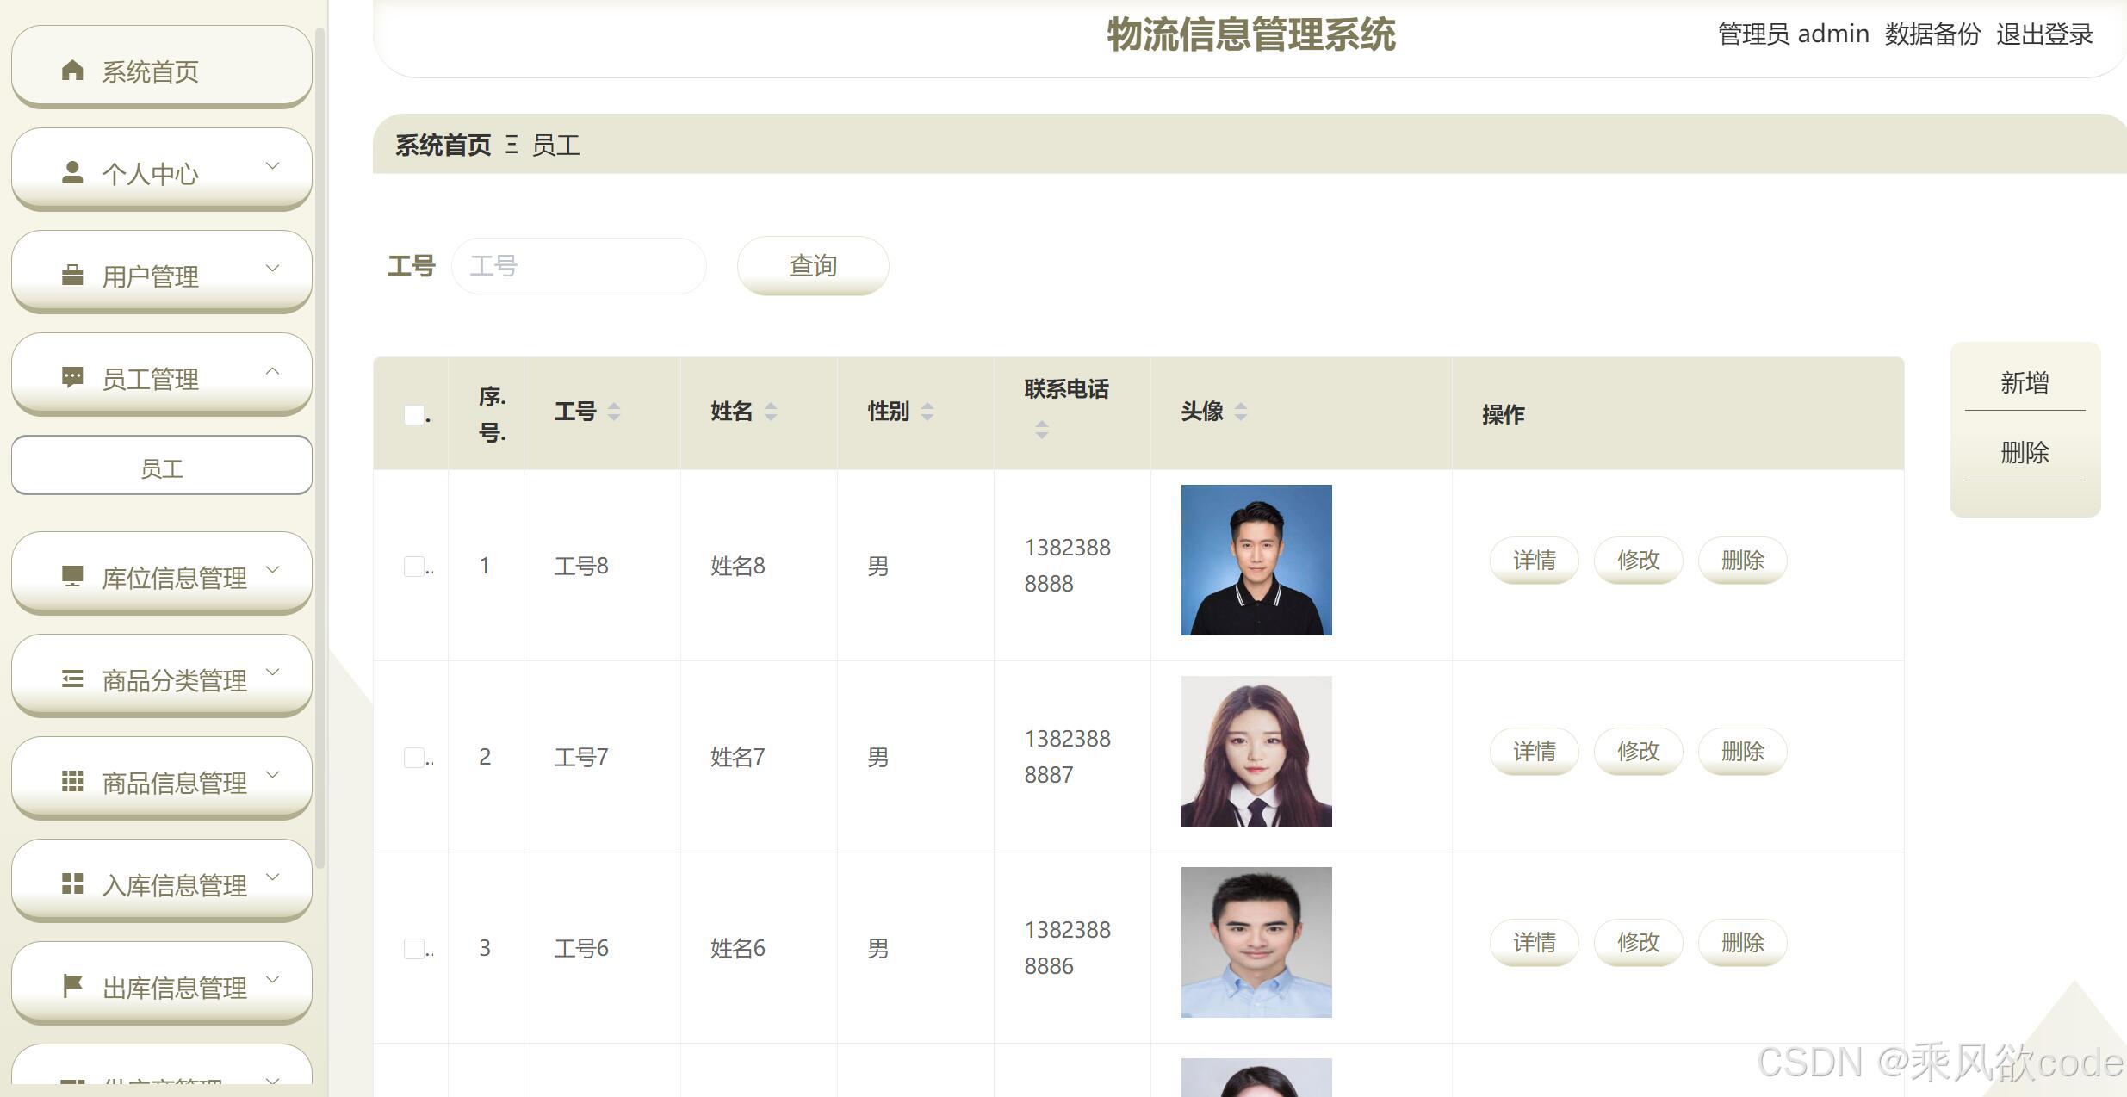The width and height of the screenshot is (2127, 1097).
Task: Click the home icon beside 系统首页
Action: point(72,70)
